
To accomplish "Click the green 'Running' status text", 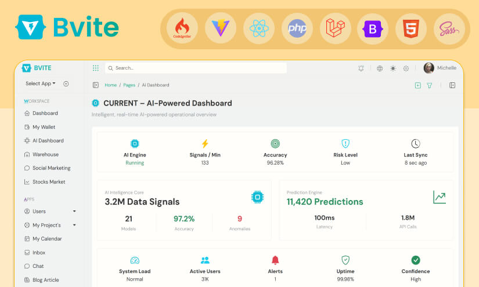I will 135,163.
